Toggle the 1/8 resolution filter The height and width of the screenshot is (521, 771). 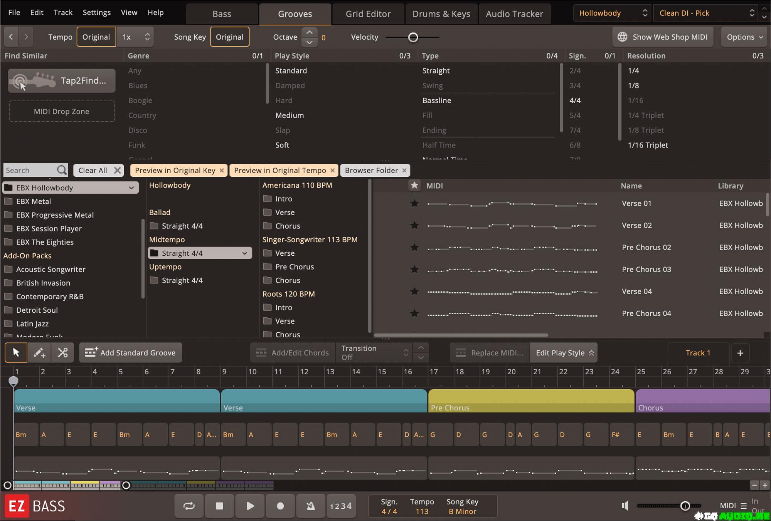click(633, 85)
